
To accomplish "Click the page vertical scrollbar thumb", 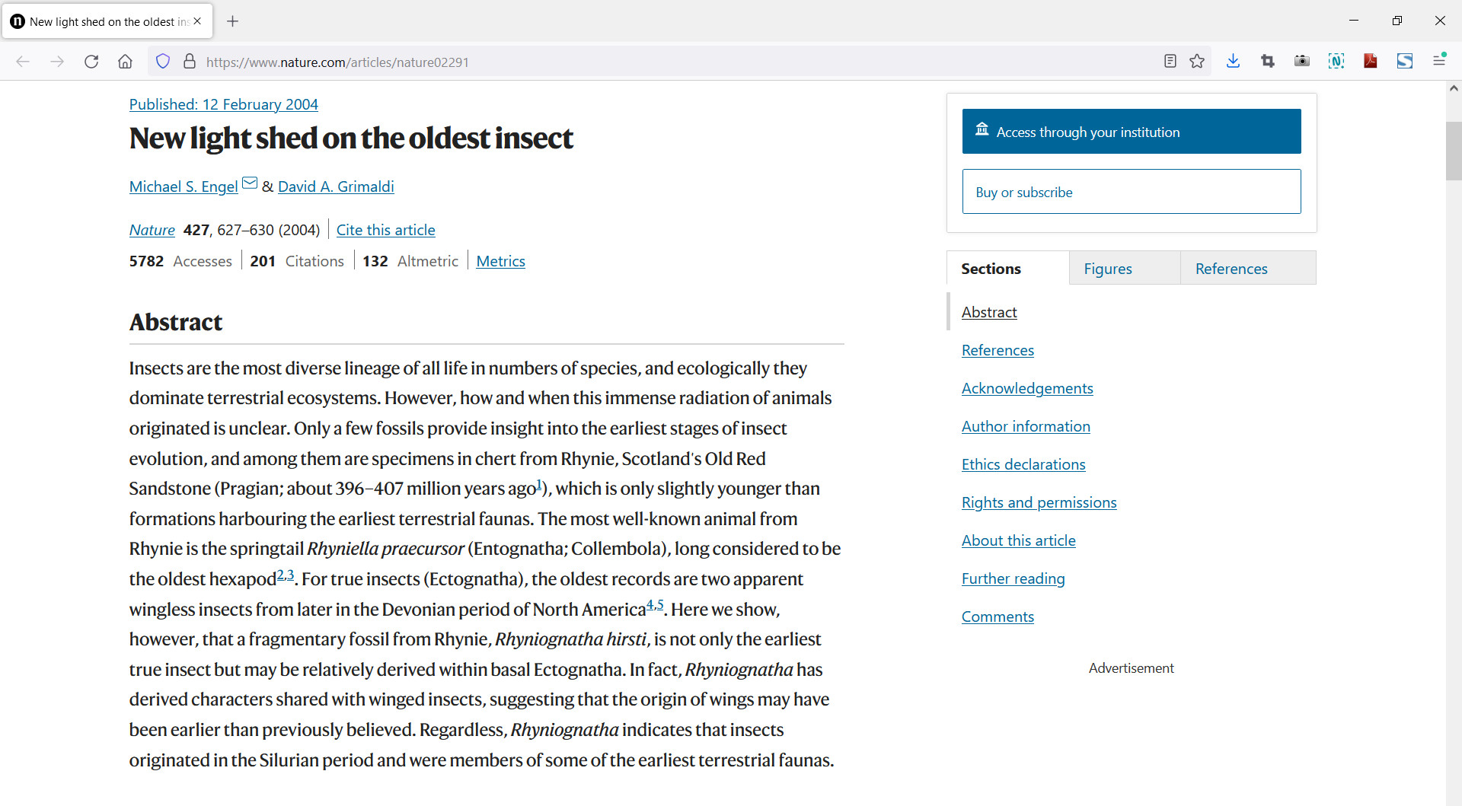I will point(1454,151).
